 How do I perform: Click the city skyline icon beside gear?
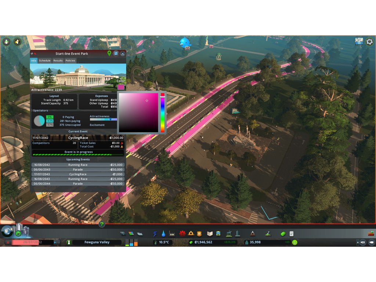click(x=359, y=41)
